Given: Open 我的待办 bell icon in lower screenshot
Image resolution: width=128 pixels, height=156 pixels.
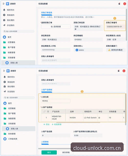Looking at the screenshot, I should point(5,77).
